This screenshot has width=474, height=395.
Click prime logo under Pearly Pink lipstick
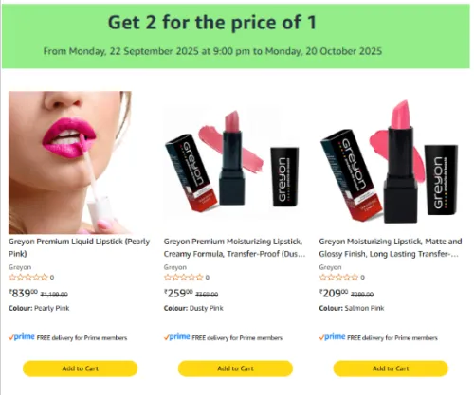(22, 337)
